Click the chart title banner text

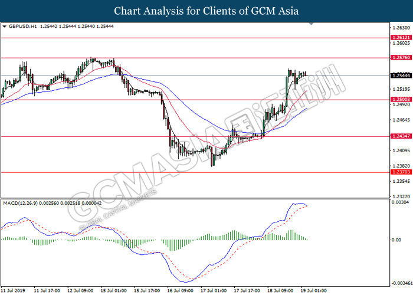coord(206,11)
